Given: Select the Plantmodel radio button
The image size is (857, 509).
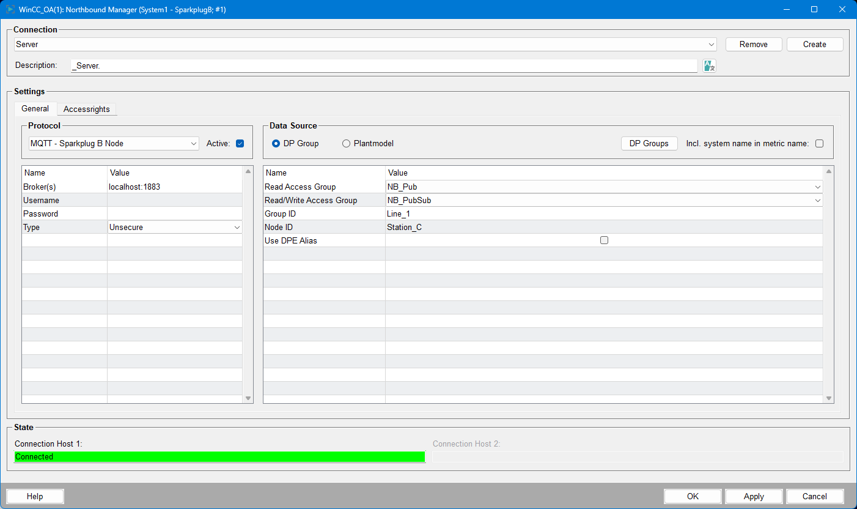Looking at the screenshot, I should tap(347, 144).
